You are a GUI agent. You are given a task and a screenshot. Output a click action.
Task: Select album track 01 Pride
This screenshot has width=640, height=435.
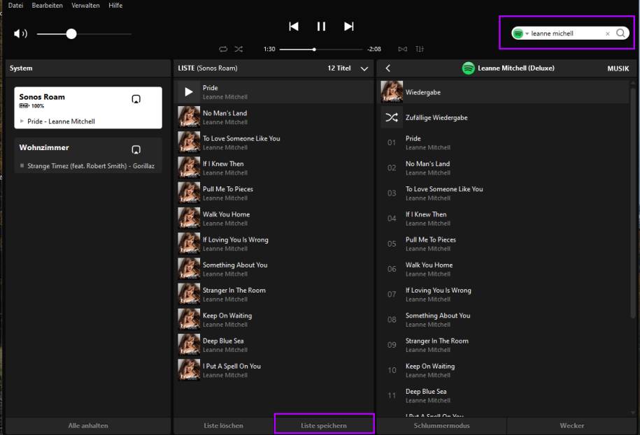504,142
